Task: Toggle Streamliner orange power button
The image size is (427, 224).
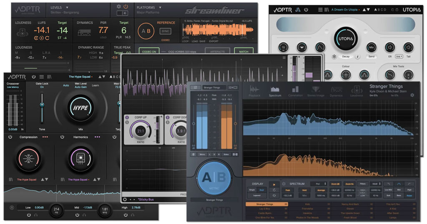Action: (x=126, y=7)
